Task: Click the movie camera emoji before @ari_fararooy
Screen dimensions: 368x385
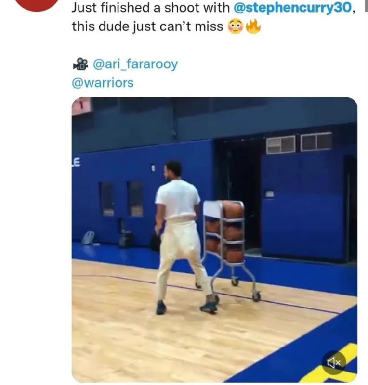Action: (x=80, y=64)
